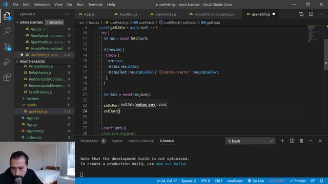Click 'UTF-8' encoding in status bar
Image resolution: width=328 pixels, height=184 pixels.
(205, 181)
